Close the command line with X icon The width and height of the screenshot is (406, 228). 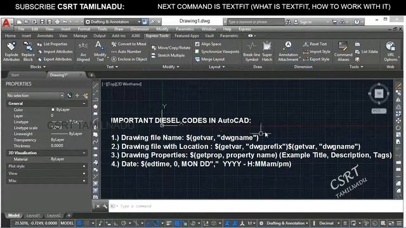98,206
